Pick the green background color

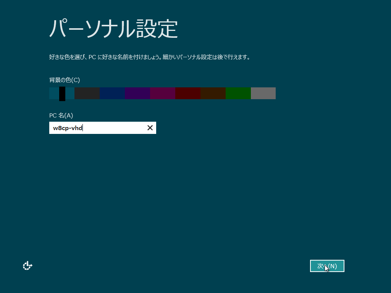[238, 93]
